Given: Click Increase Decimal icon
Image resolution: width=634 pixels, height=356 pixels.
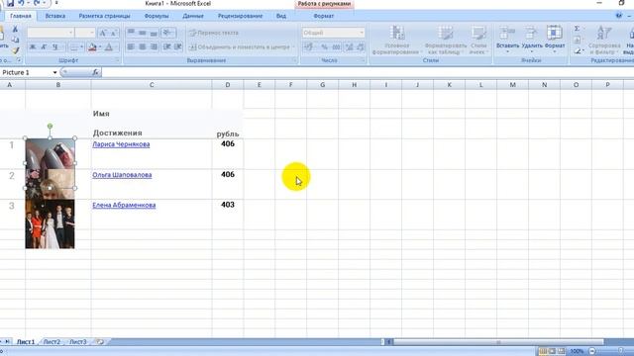Looking at the screenshot, I should point(350,47).
